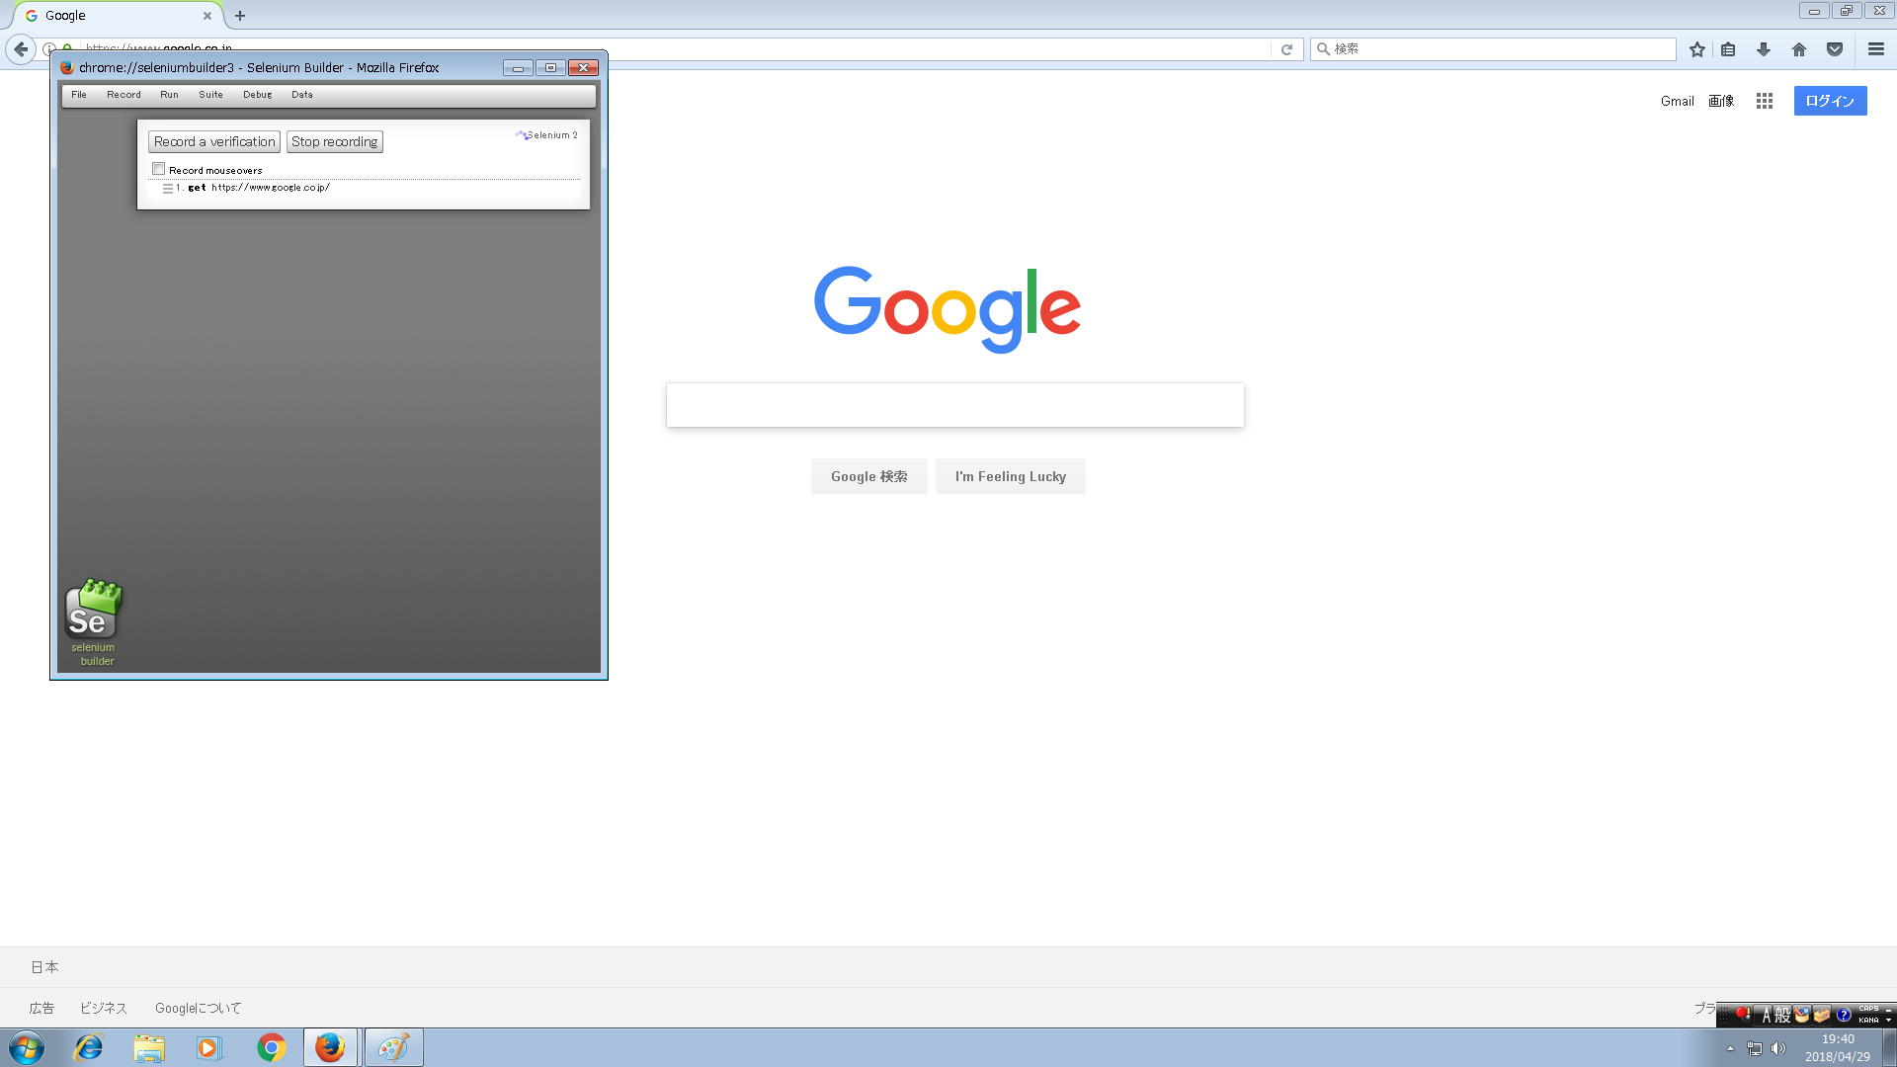Show hidden tray icons arrow
Image resolution: width=1897 pixels, height=1067 pixels.
tap(1730, 1048)
